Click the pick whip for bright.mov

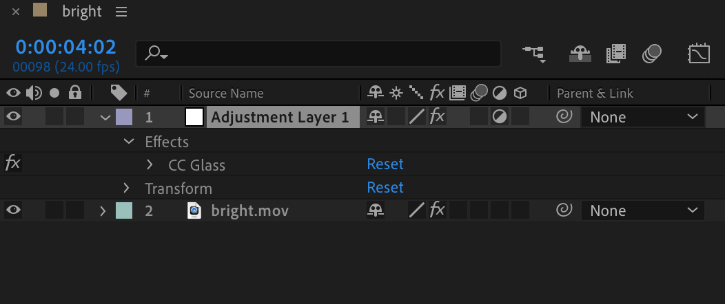[564, 210]
